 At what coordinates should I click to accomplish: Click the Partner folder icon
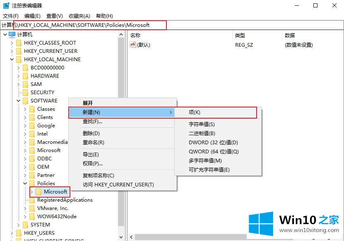pyautogui.click(x=32, y=175)
